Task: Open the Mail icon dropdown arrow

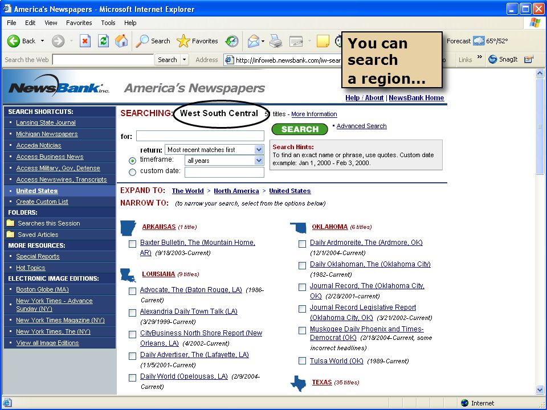Action: tap(263, 41)
